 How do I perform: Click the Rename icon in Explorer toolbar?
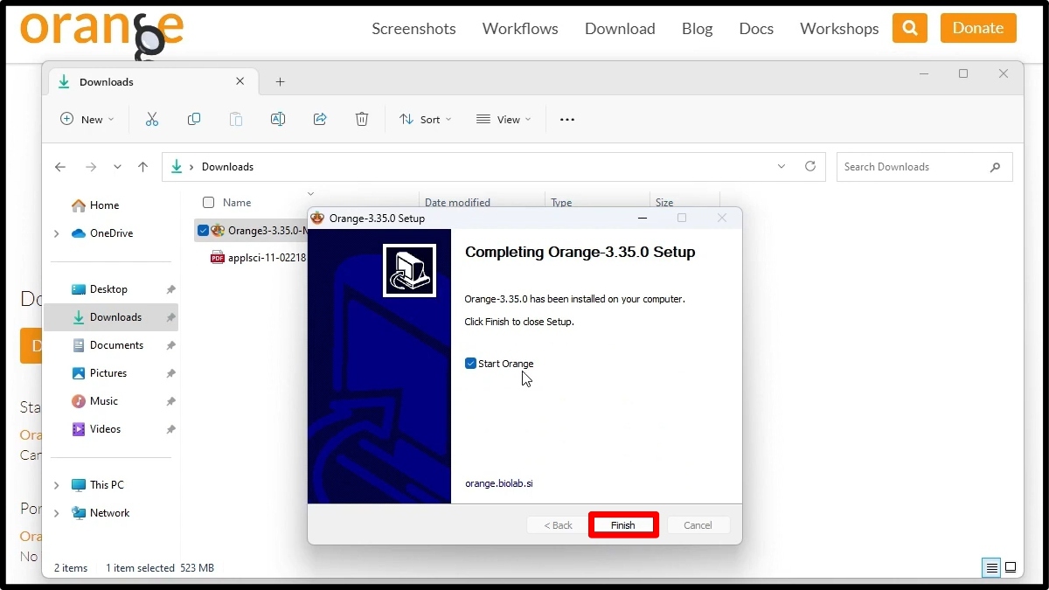[x=278, y=120]
